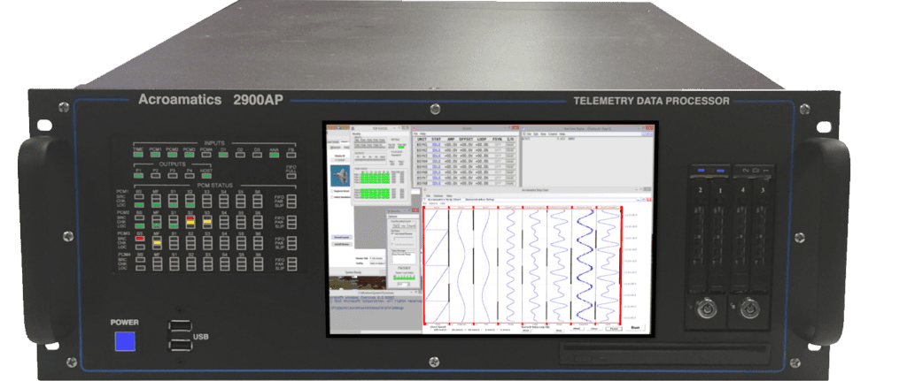Open View menu in RealTime Display window
Image resolution: width=907 pixels, height=381 pixels.
[543, 134]
